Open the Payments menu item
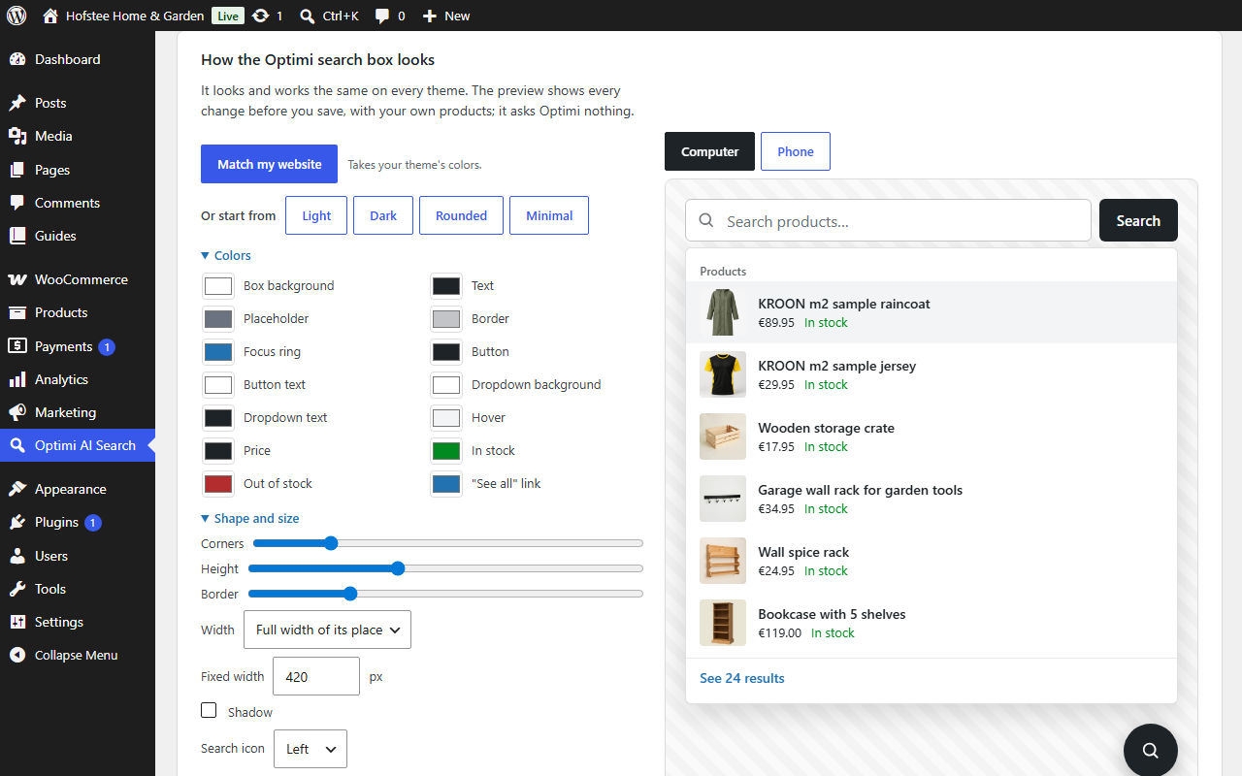 (78, 346)
